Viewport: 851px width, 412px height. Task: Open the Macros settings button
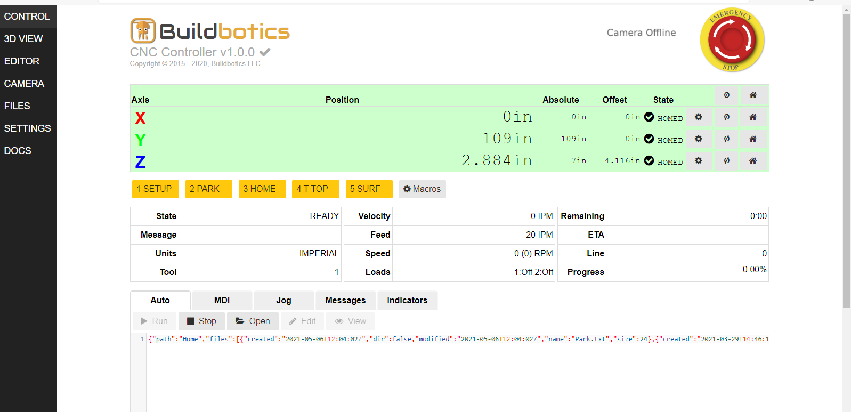point(422,189)
